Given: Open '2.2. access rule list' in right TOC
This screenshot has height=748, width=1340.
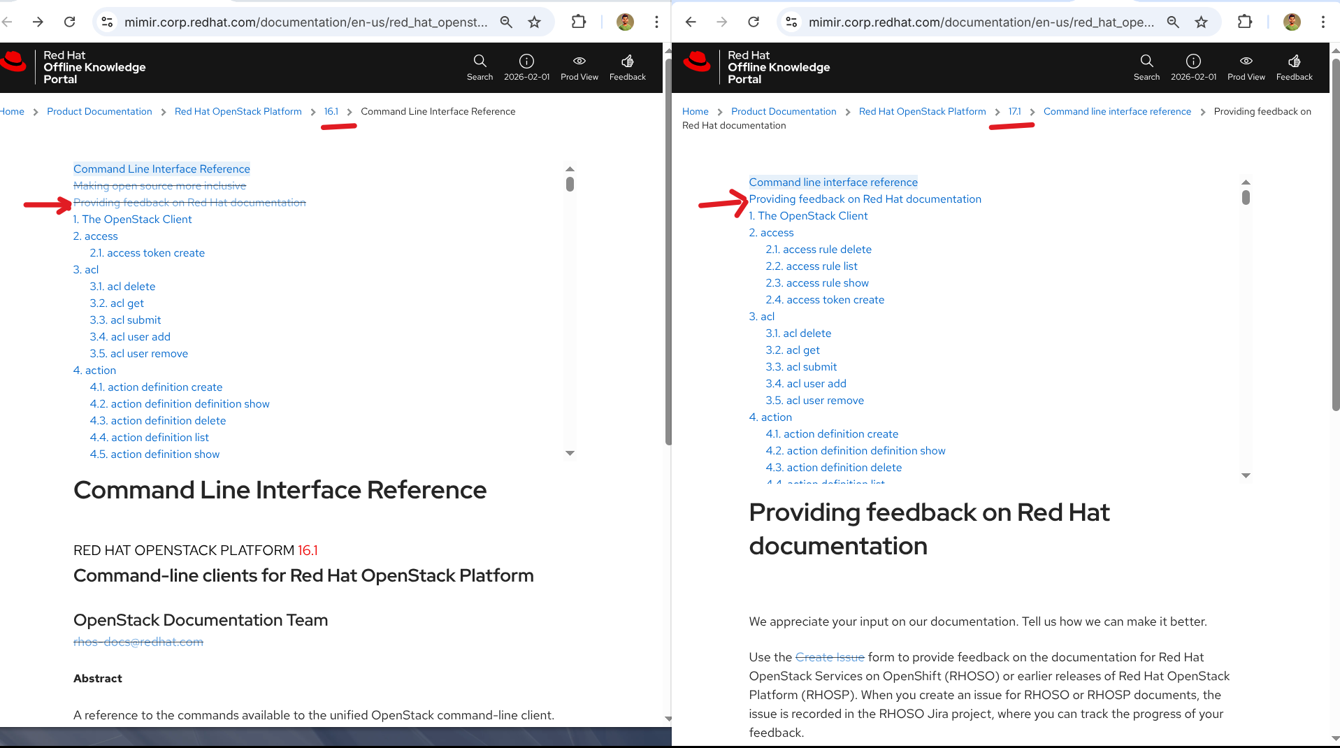Looking at the screenshot, I should 812,266.
